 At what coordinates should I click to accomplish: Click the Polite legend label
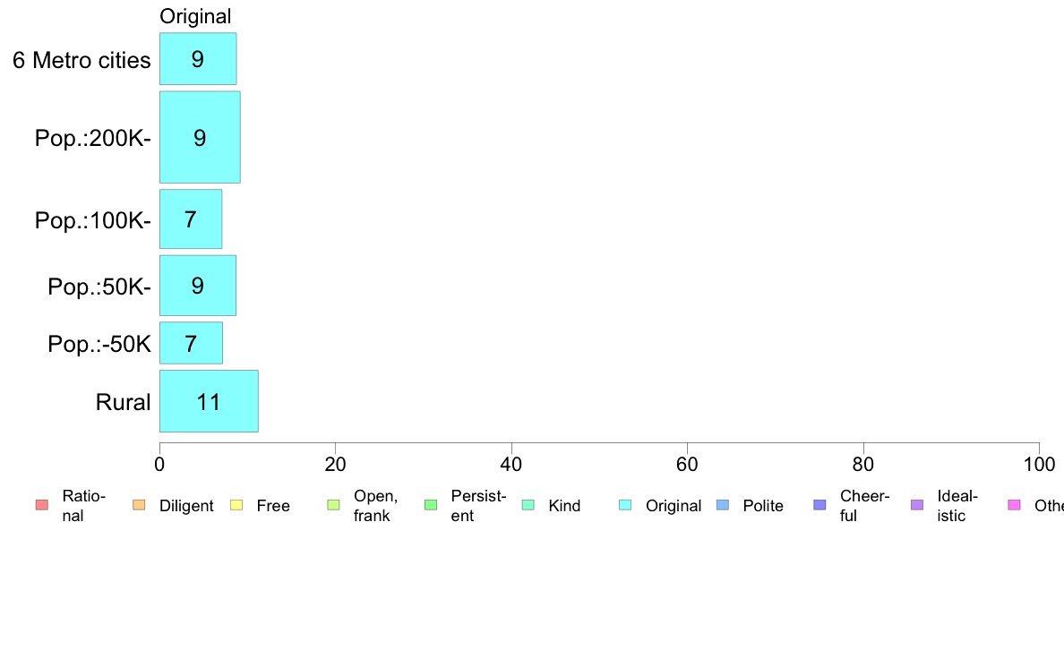click(x=763, y=506)
